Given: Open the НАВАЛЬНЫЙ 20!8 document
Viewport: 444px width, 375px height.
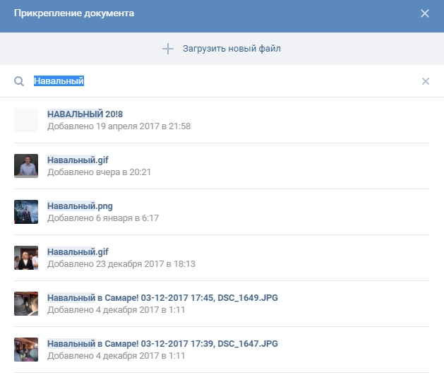Looking at the screenshot, I should [85, 114].
